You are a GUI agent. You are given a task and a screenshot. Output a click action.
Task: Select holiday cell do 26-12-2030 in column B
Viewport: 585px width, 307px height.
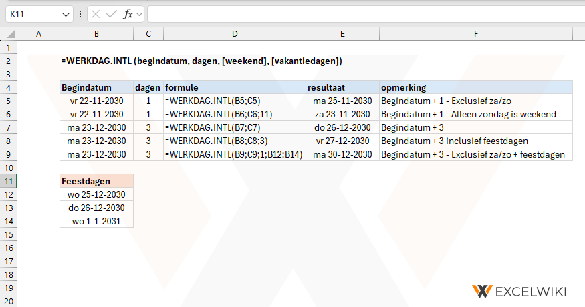(x=97, y=208)
